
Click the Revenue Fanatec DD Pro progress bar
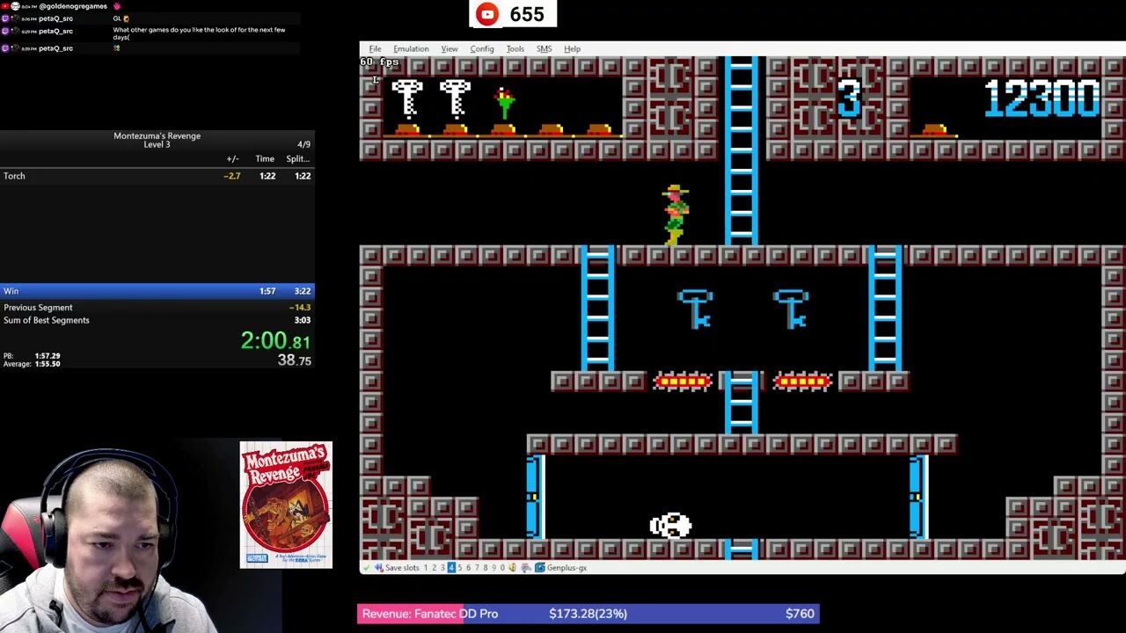[588, 614]
